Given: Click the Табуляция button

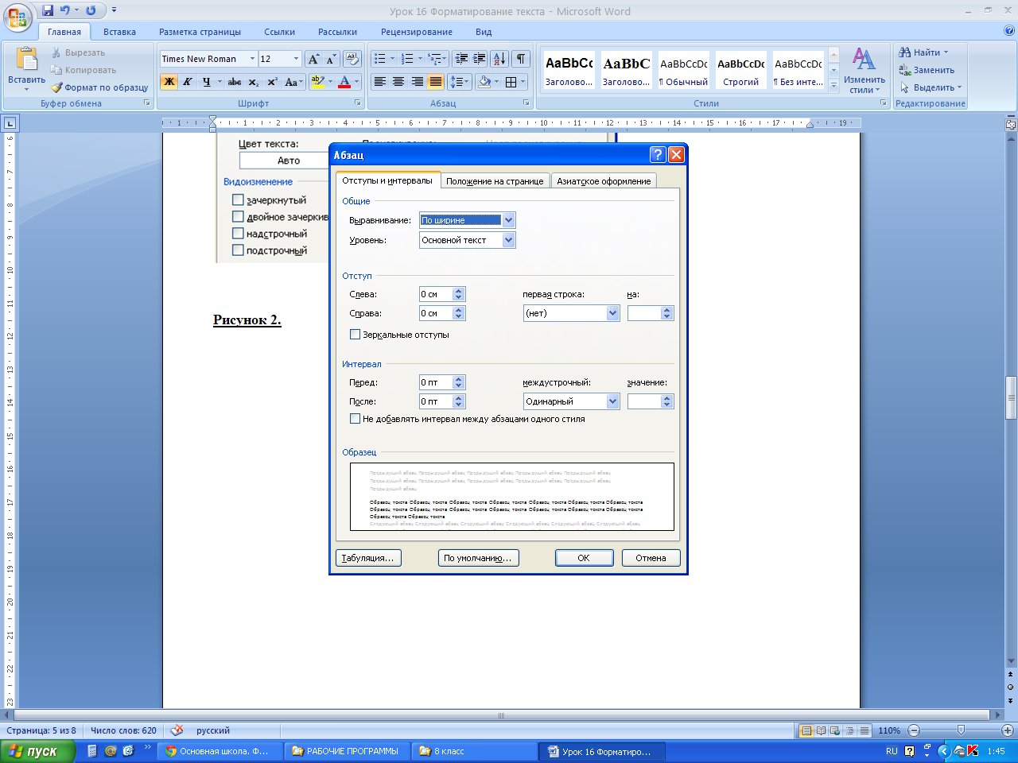Looking at the screenshot, I should click(368, 558).
